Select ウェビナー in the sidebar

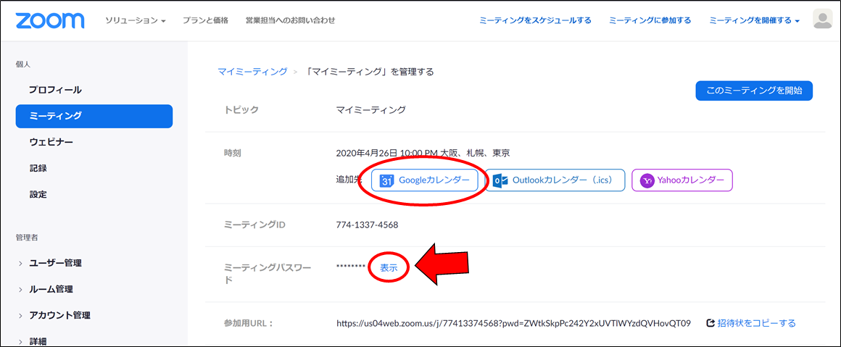tap(51, 142)
